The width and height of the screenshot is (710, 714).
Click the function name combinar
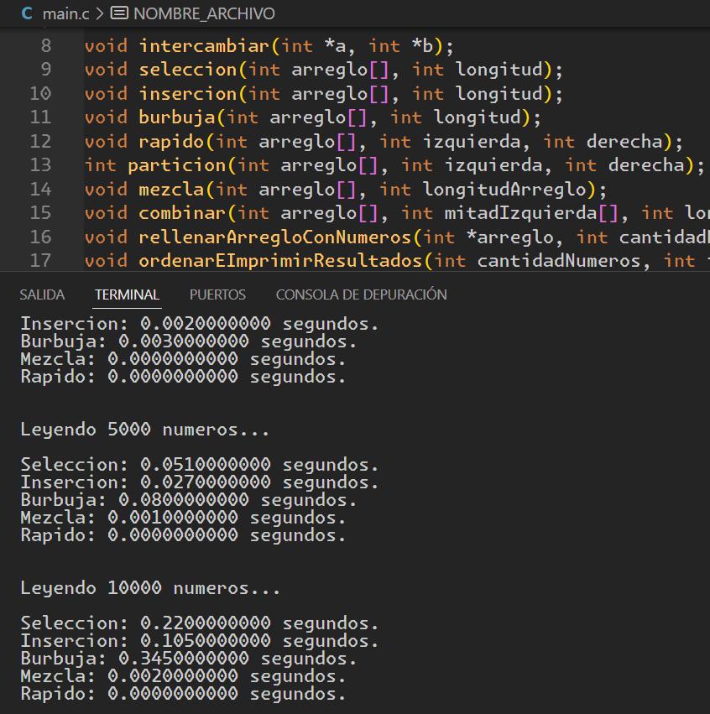tap(182, 212)
